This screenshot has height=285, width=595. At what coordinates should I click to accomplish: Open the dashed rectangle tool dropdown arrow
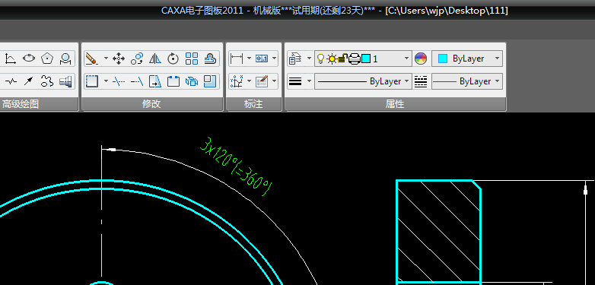click(x=106, y=81)
